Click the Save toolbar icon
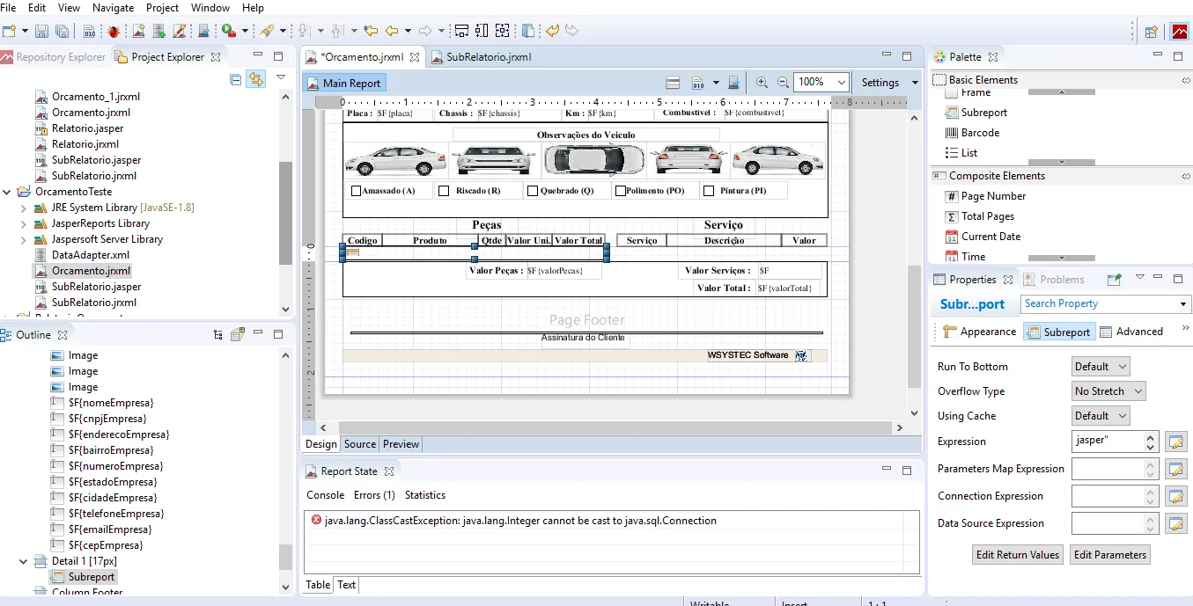 [42, 31]
